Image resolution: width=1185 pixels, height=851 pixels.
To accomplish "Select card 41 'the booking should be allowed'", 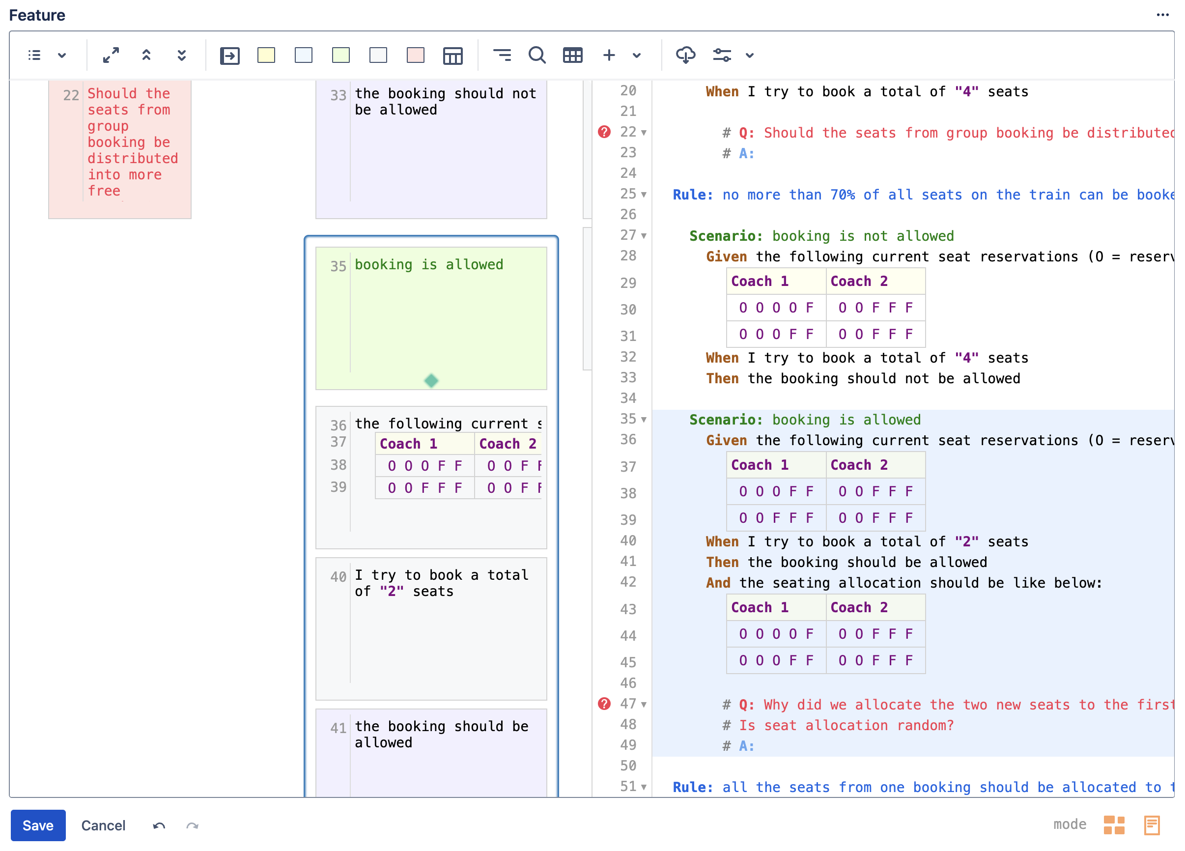I will point(431,753).
